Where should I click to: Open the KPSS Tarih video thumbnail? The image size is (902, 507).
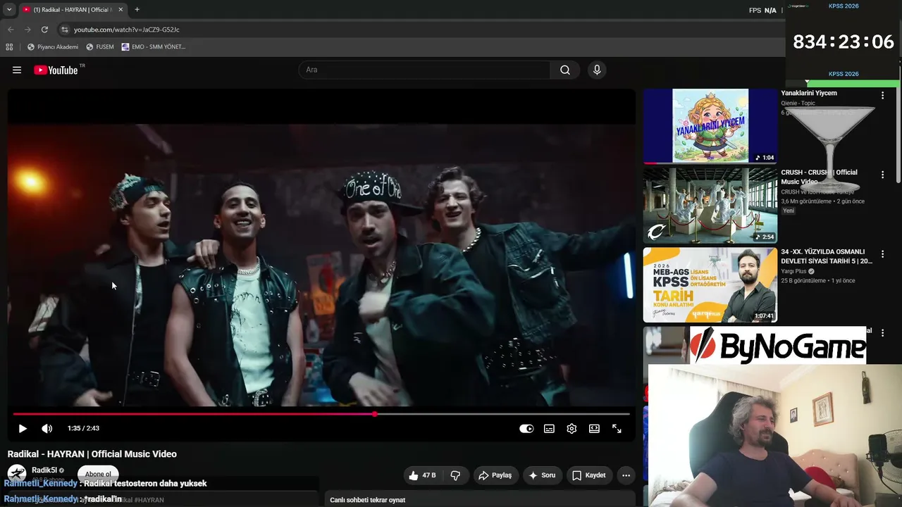[x=710, y=285]
